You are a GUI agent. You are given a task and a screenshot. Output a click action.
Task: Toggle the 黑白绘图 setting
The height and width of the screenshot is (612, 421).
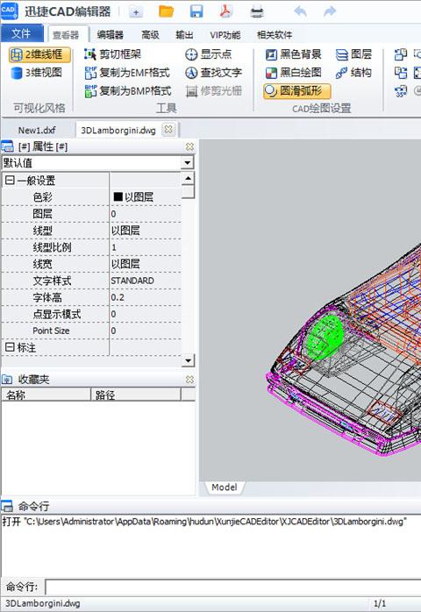click(x=293, y=73)
